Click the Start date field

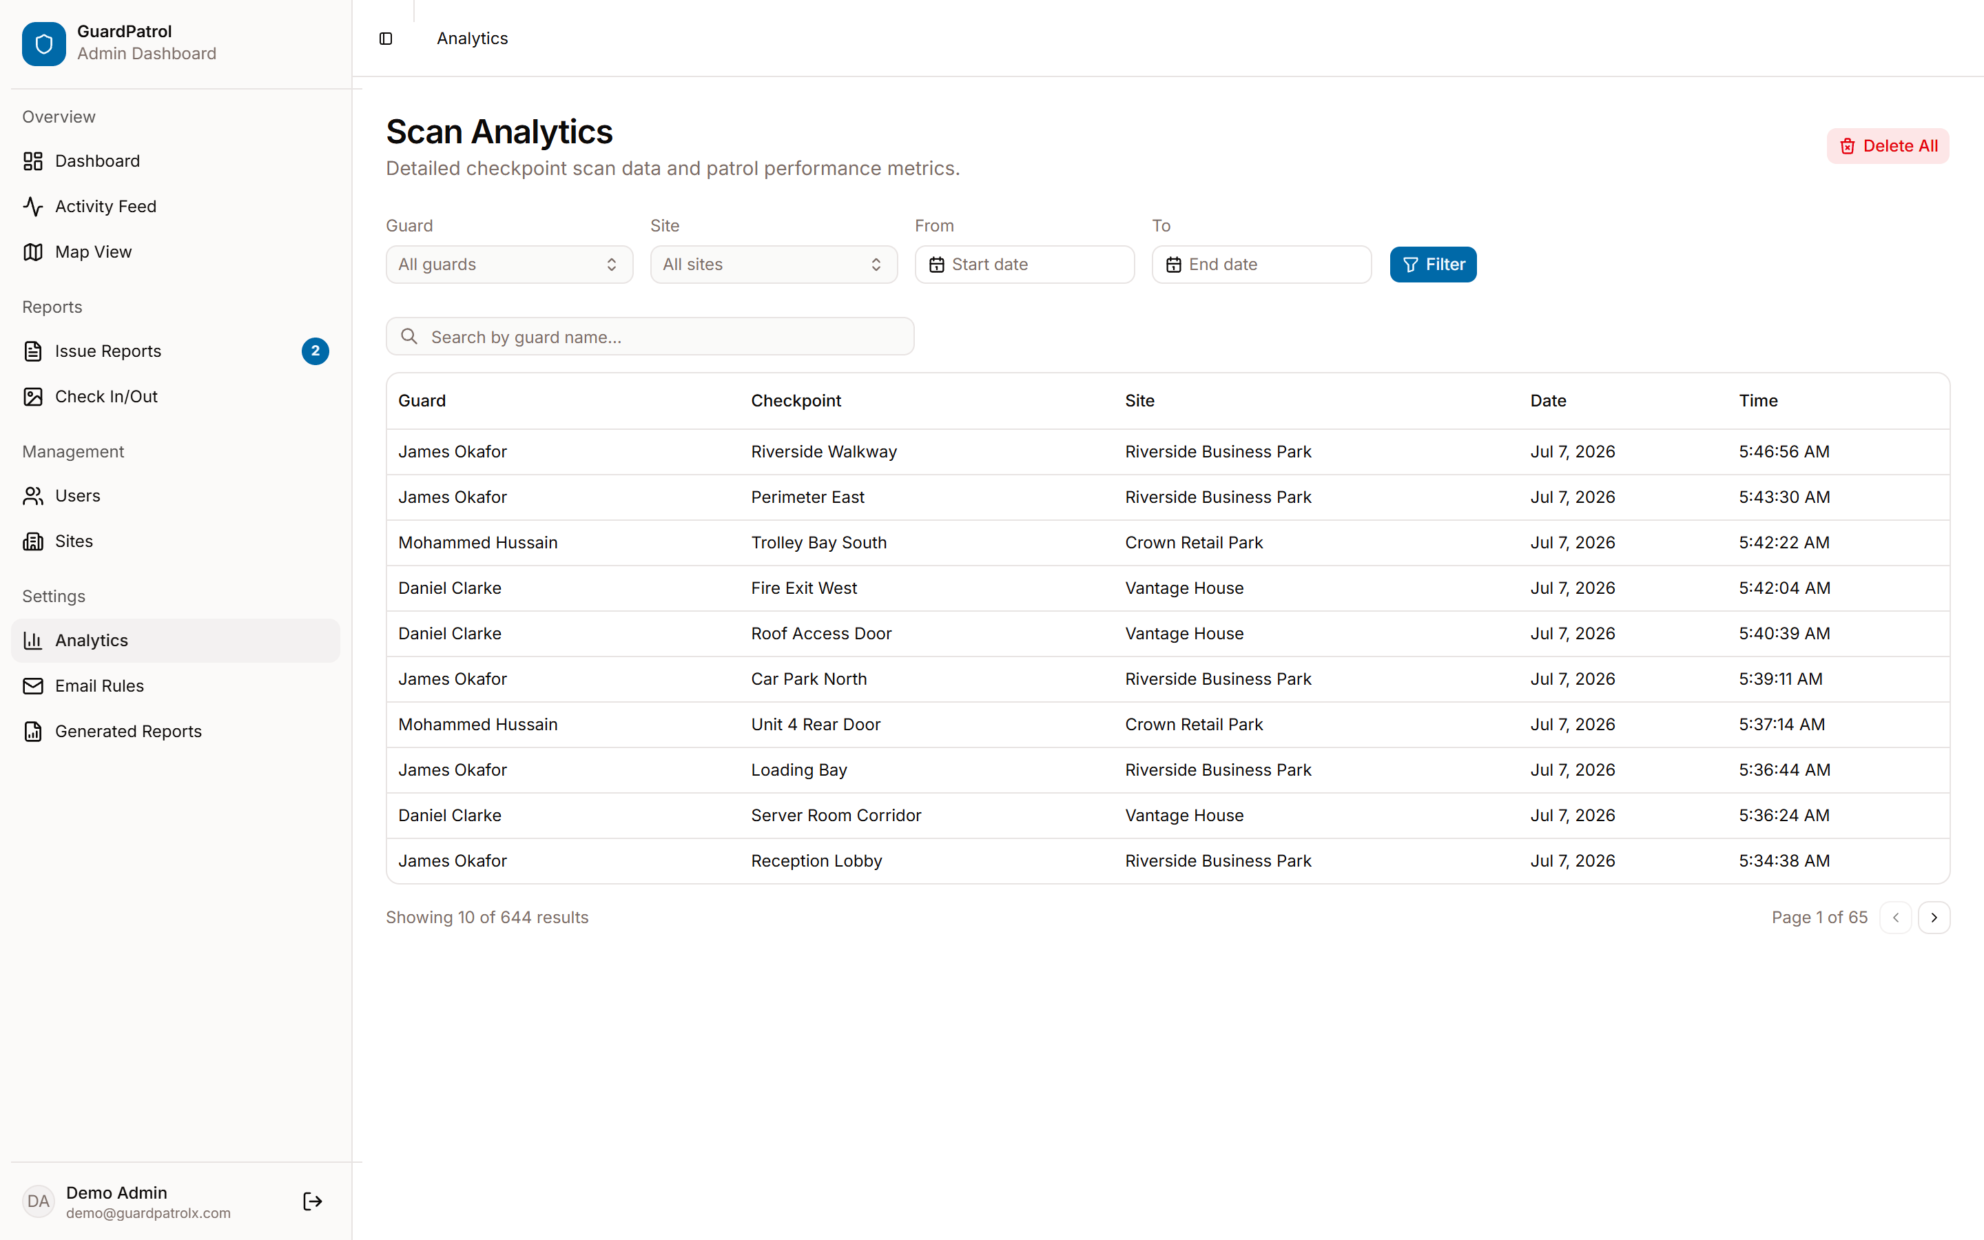point(1024,265)
